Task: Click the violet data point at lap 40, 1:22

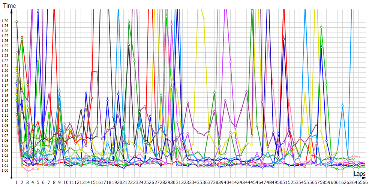Action: (x=230, y=62)
